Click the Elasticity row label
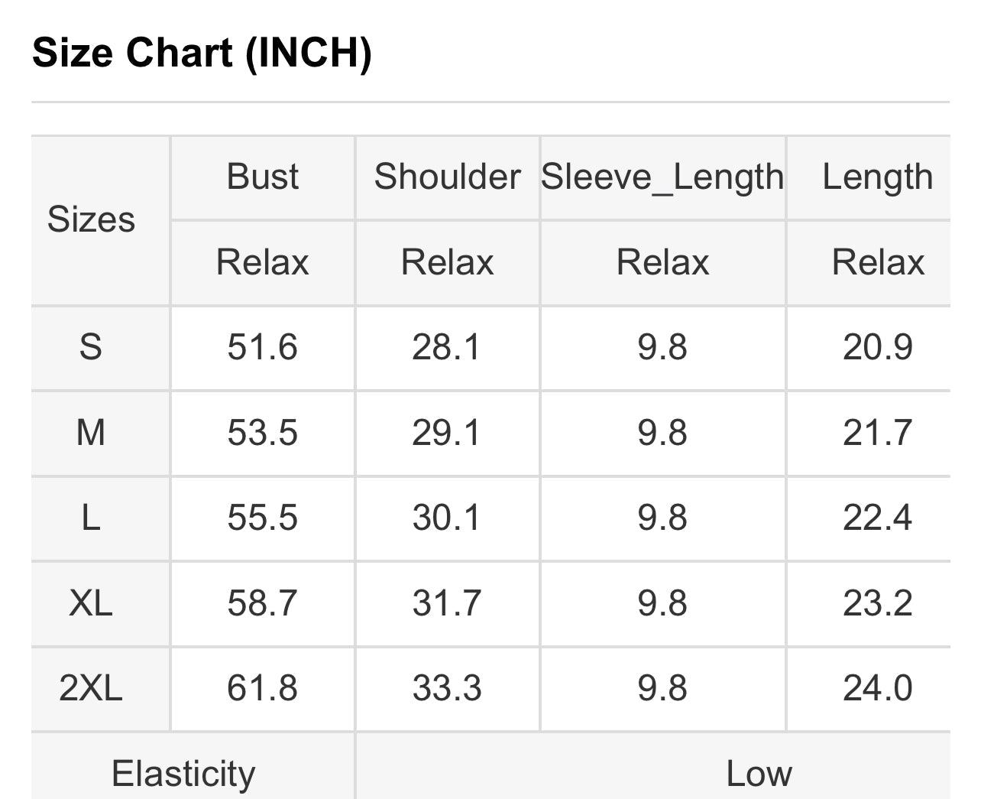This screenshot has height=799, width=981. pos(183,774)
